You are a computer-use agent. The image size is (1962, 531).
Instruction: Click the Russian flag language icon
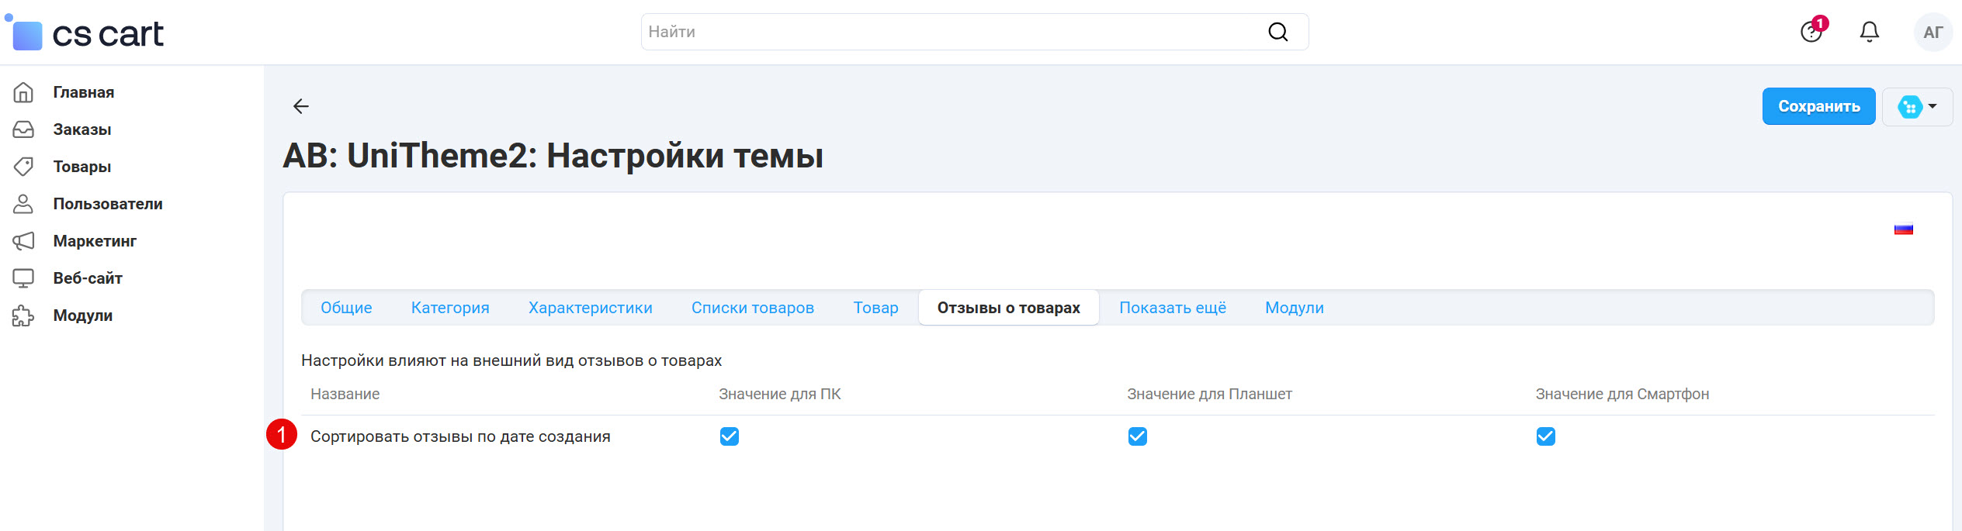[x=1903, y=229]
